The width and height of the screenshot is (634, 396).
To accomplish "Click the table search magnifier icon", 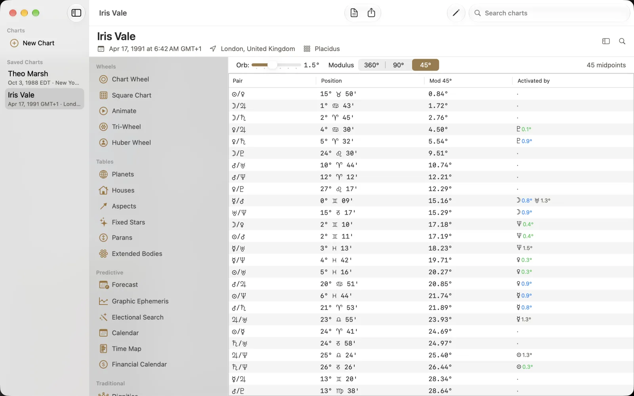I will click(x=622, y=41).
